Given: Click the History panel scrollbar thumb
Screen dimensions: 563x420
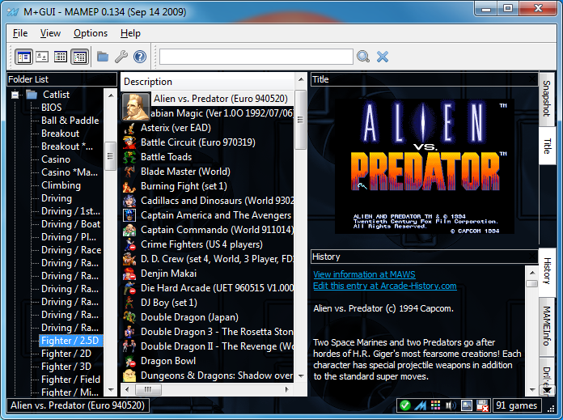Looking at the screenshot, I should (531, 283).
